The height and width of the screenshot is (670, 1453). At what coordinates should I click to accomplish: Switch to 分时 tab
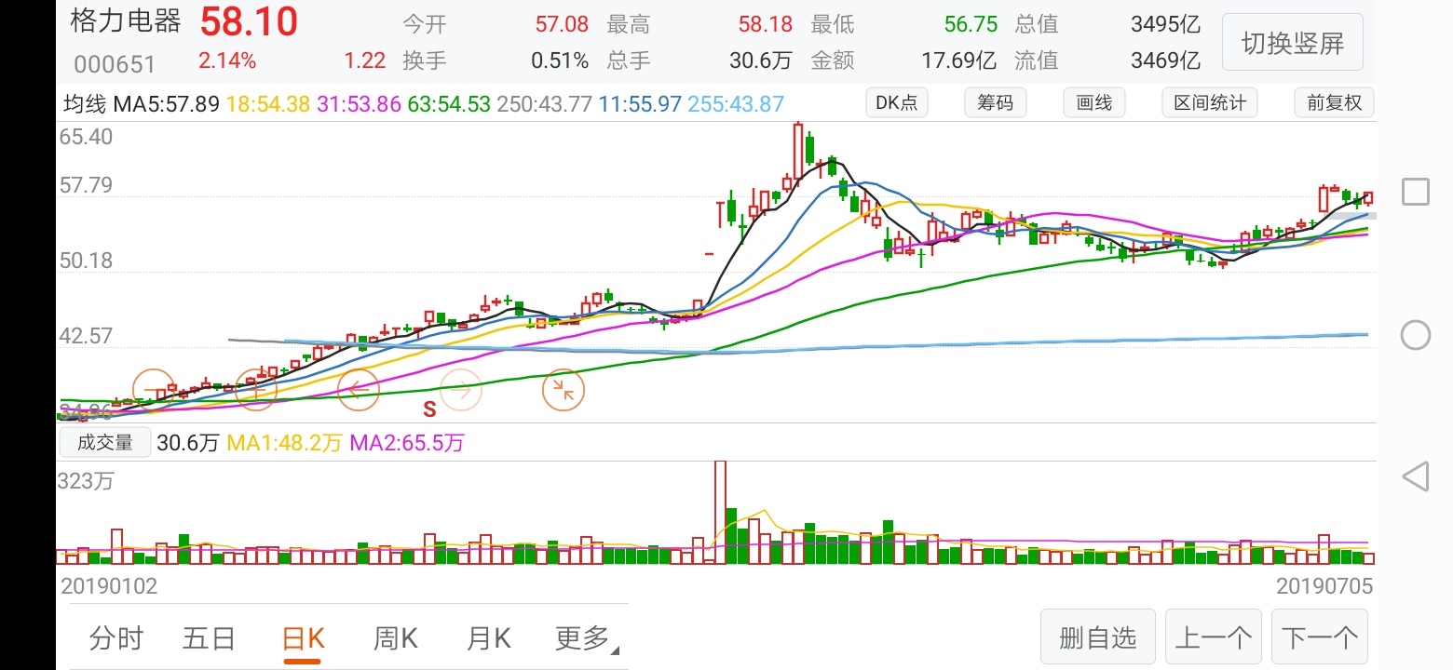(116, 638)
